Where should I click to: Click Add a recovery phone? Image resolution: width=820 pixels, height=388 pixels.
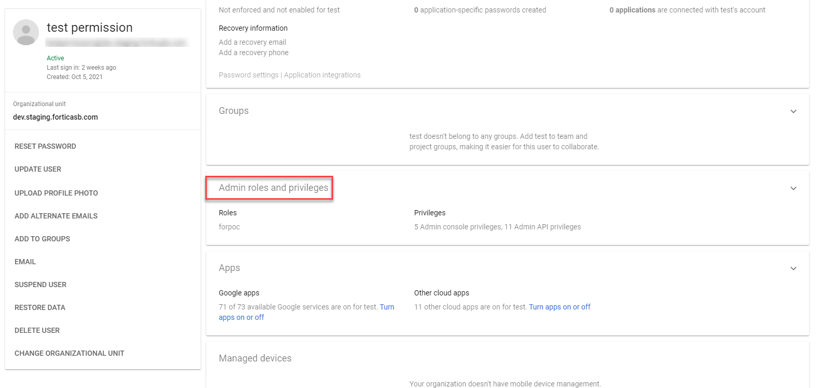pos(254,52)
